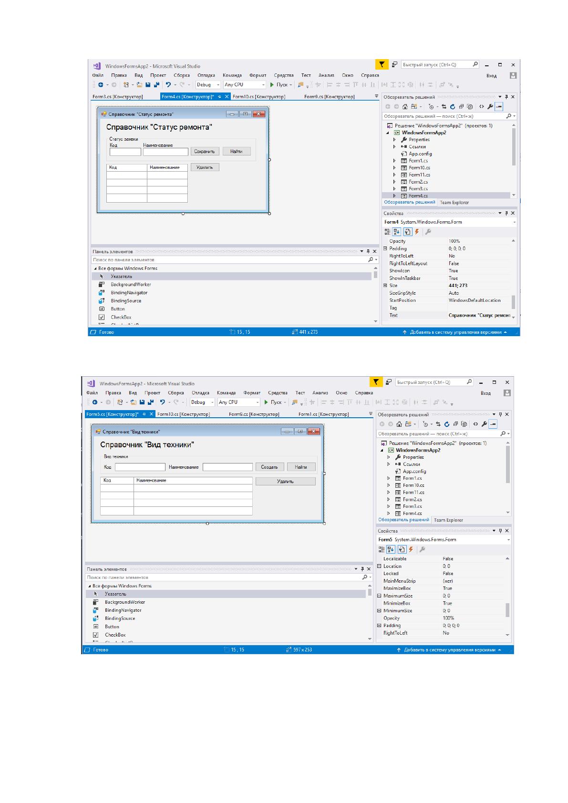This screenshot has height=803, width=568.
Task: Toggle categorized view in the Form4 Properties panel
Action: click(x=387, y=232)
